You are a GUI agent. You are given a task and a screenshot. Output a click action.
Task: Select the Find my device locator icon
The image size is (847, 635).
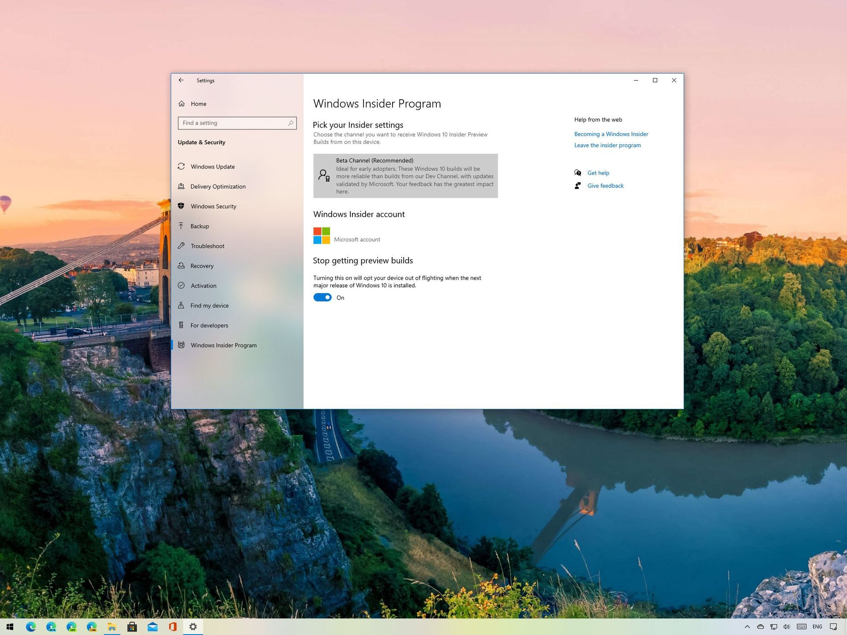point(182,305)
